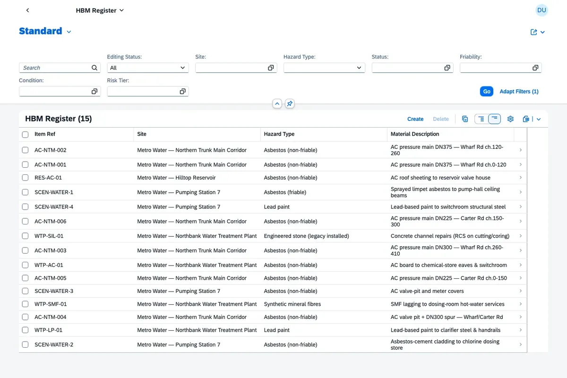Click 'Metro Water — Hilltop Reservoir' cell
The width and height of the screenshot is (567, 378).
click(x=176, y=178)
